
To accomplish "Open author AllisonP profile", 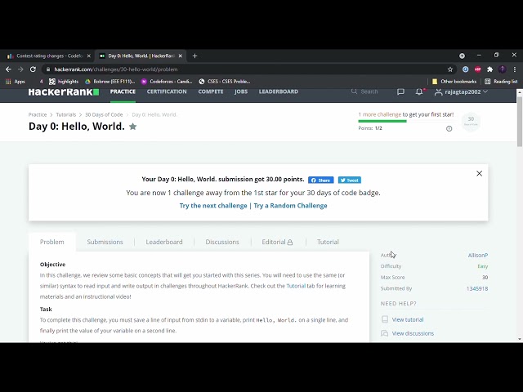I will (477, 256).
